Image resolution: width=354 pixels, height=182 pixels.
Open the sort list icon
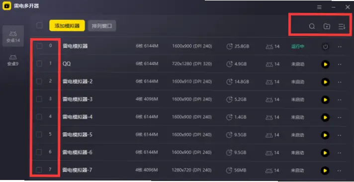pos(342,27)
